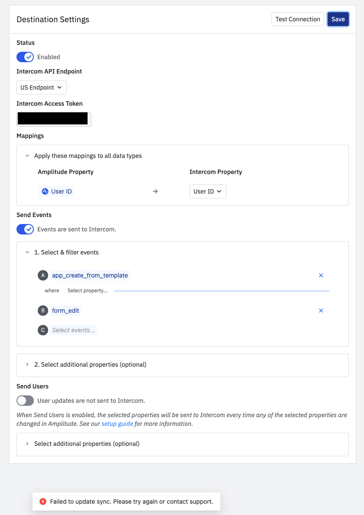Image resolution: width=364 pixels, height=515 pixels.
Task: Open the Intercom Property User ID dropdown
Action: coord(208,191)
